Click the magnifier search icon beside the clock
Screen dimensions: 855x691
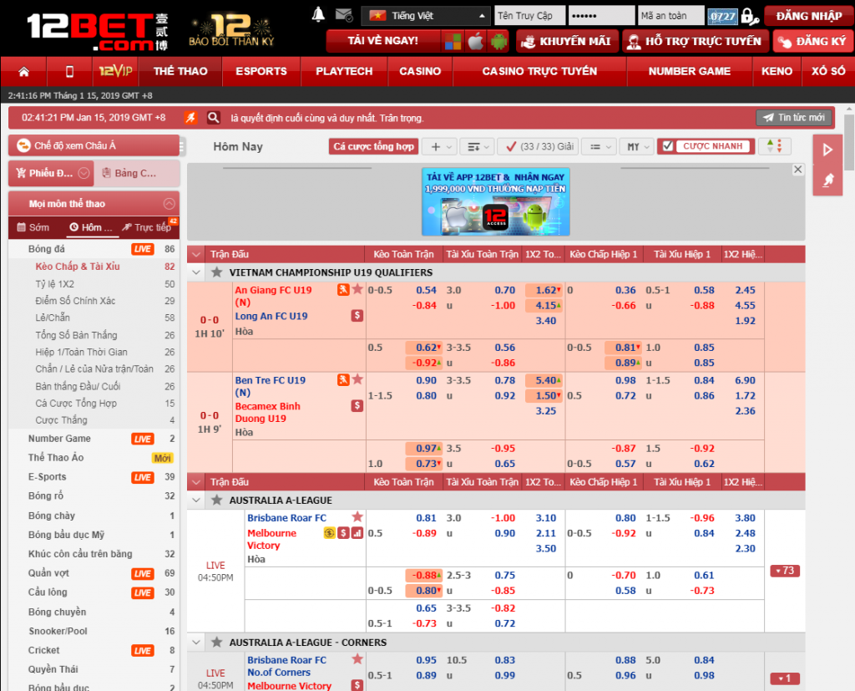[x=214, y=118]
